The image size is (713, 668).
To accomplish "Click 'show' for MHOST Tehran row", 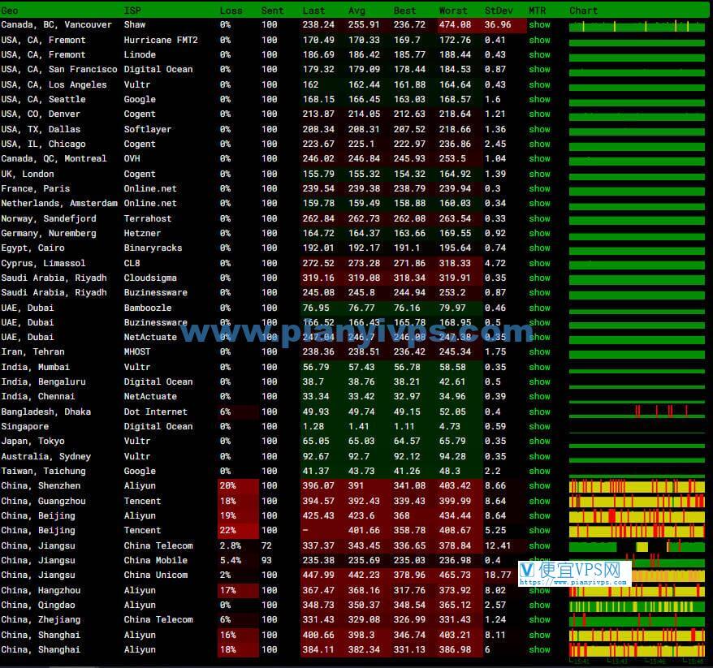I will (x=539, y=351).
